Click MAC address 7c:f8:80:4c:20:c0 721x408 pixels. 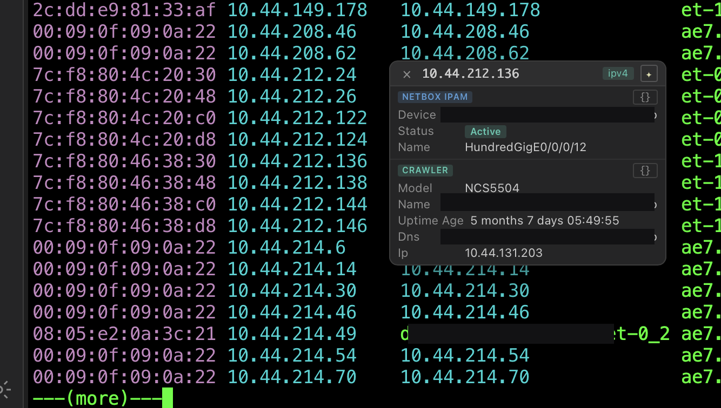tap(124, 118)
